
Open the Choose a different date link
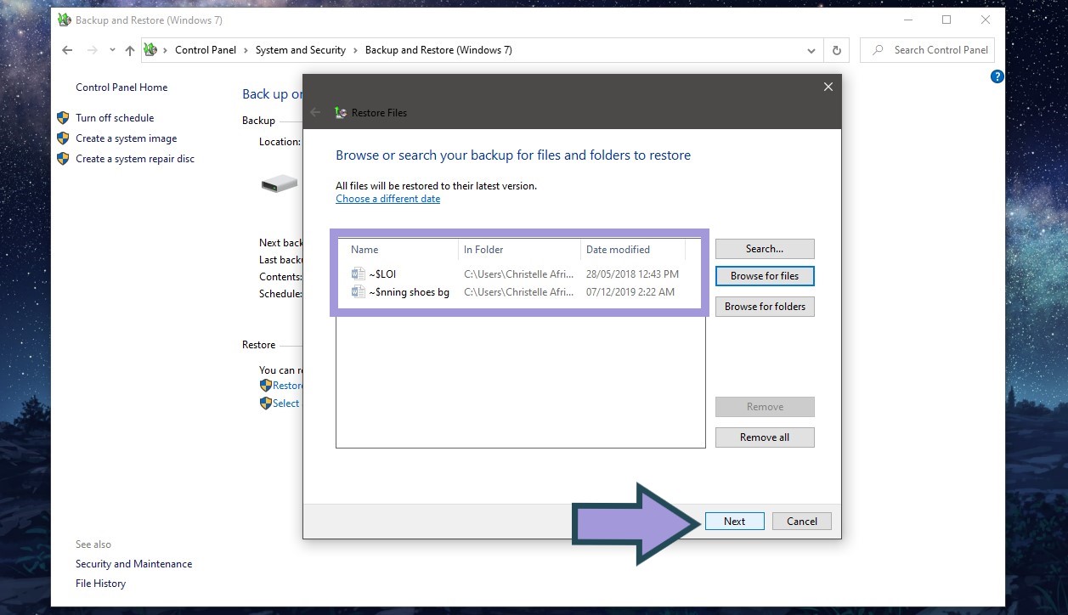click(x=387, y=199)
